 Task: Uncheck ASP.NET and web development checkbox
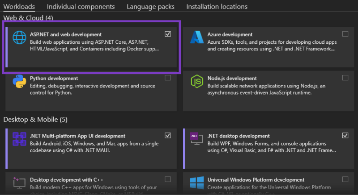(x=168, y=34)
